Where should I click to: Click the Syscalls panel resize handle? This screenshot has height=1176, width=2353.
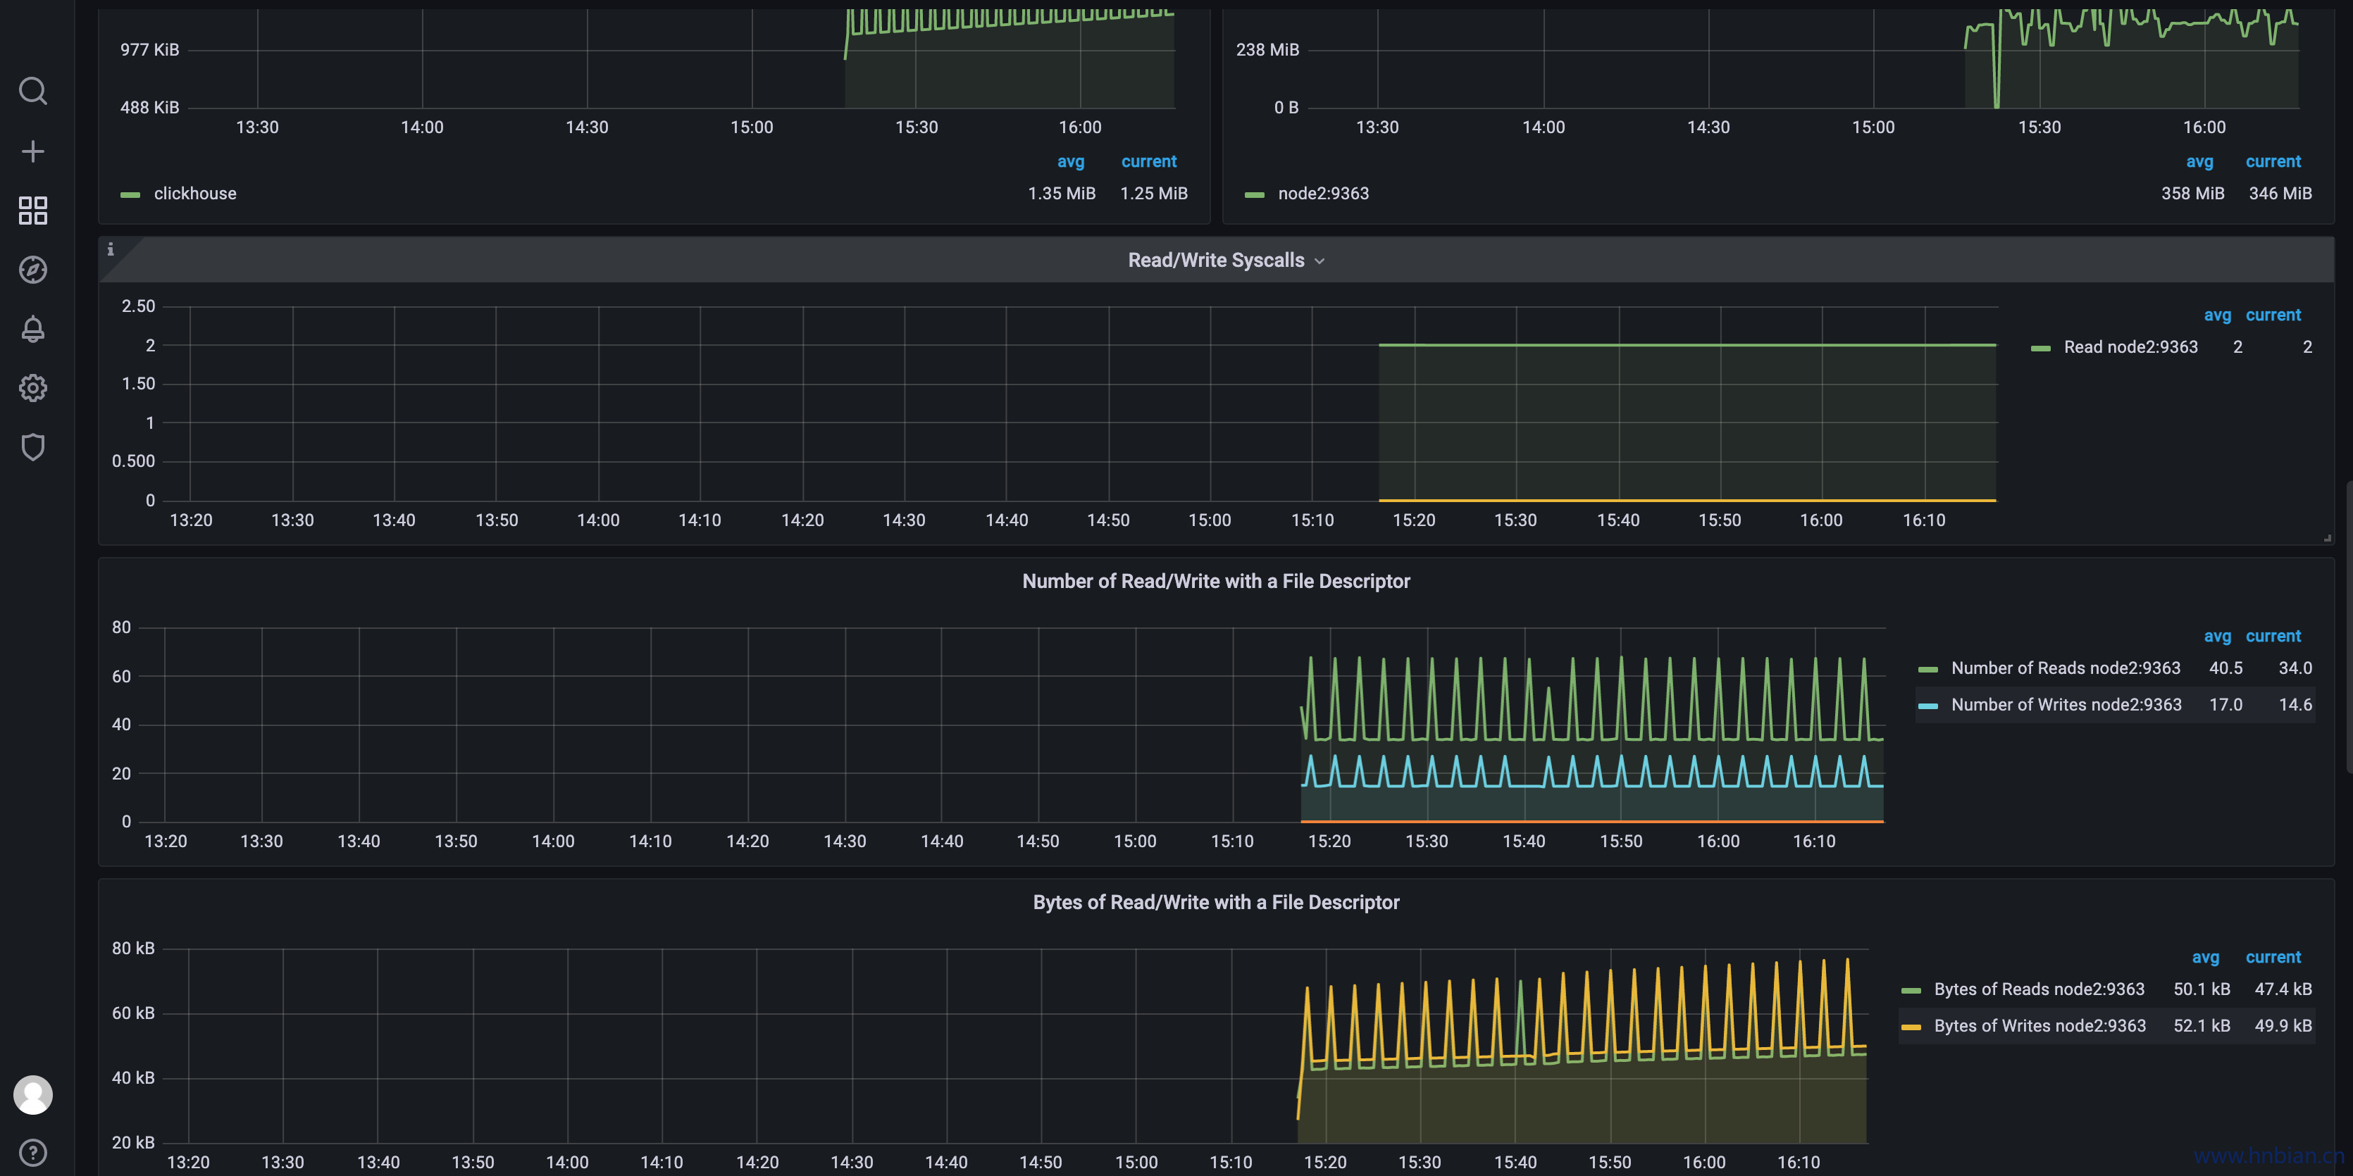[2326, 538]
